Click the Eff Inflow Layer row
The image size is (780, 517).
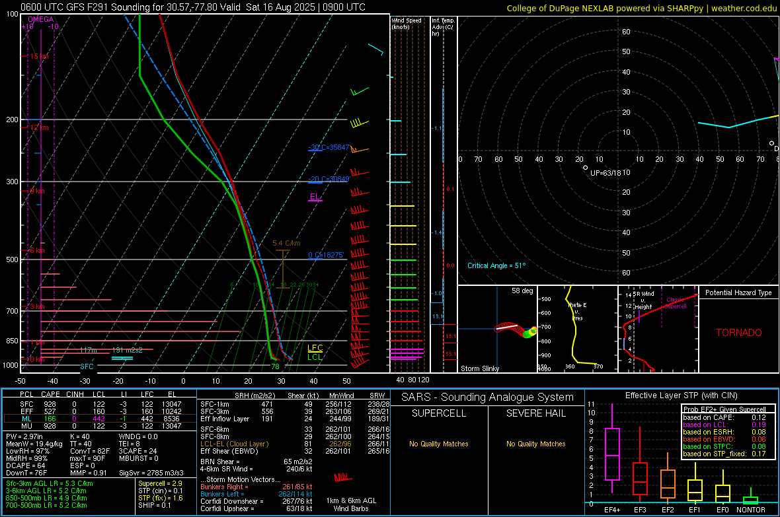click(295, 419)
